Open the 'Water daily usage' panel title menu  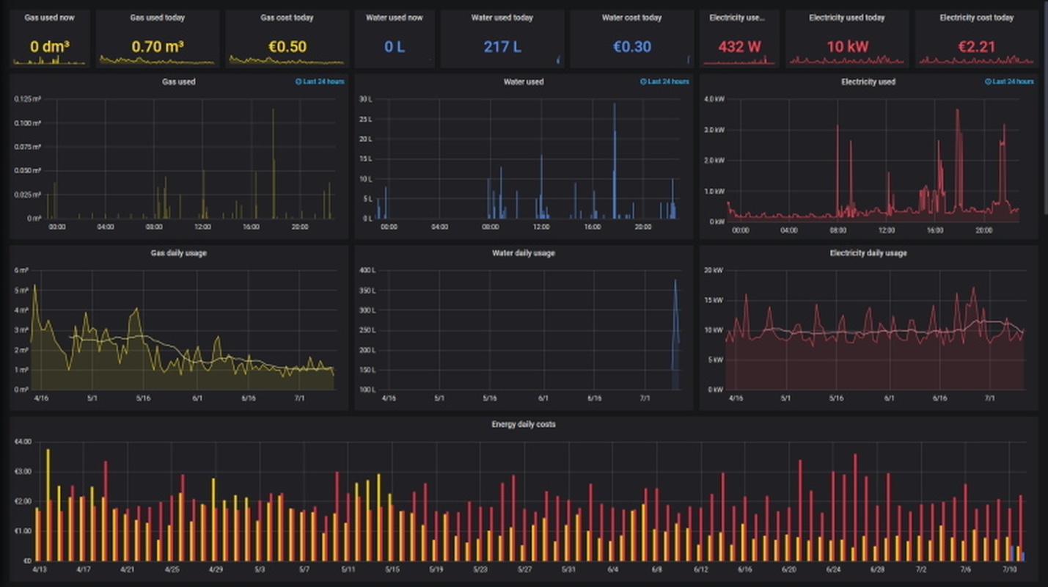point(524,253)
